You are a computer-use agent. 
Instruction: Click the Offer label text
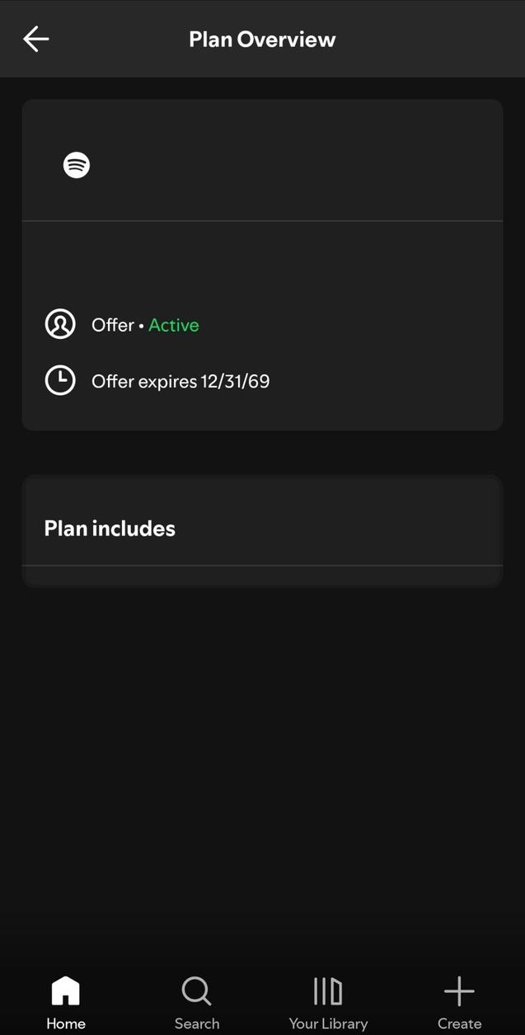[x=112, y=325]
